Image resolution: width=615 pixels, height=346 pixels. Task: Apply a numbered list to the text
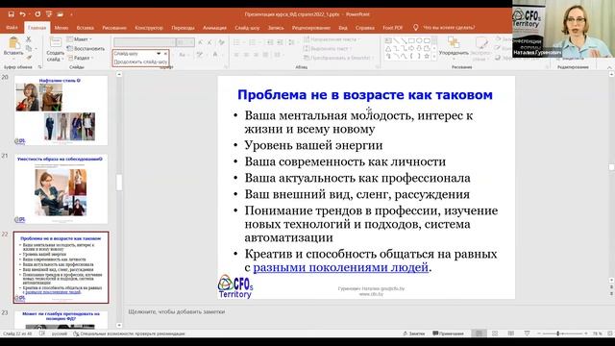coord(252,42)
